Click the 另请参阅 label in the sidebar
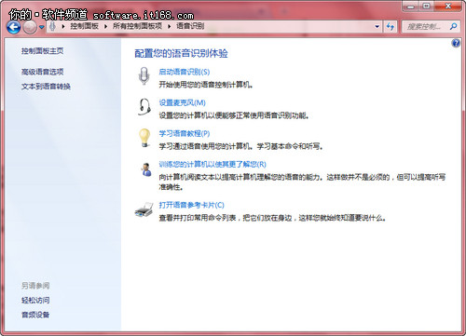 point(35,286)
